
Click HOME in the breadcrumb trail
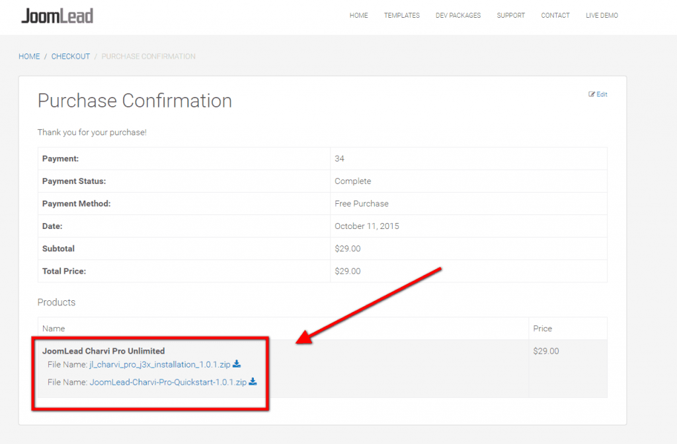tap(29, 56)
